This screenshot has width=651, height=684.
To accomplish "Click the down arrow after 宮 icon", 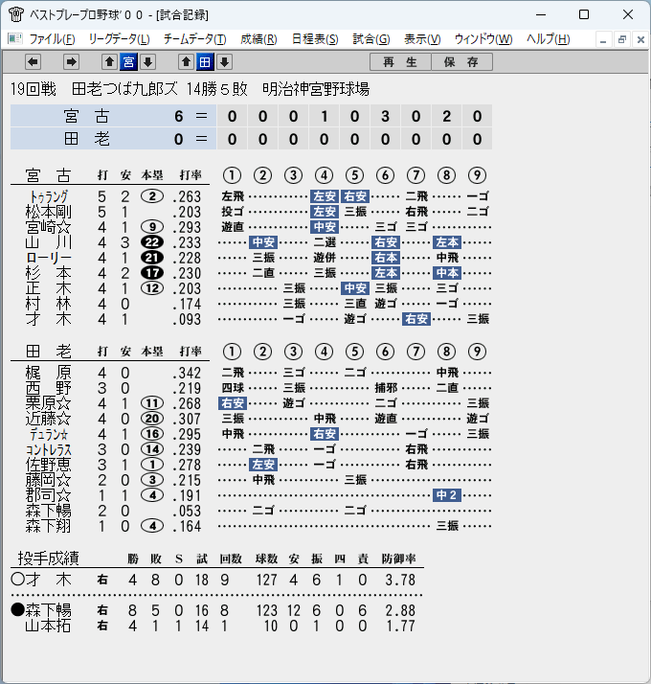I will click(147, 62).
